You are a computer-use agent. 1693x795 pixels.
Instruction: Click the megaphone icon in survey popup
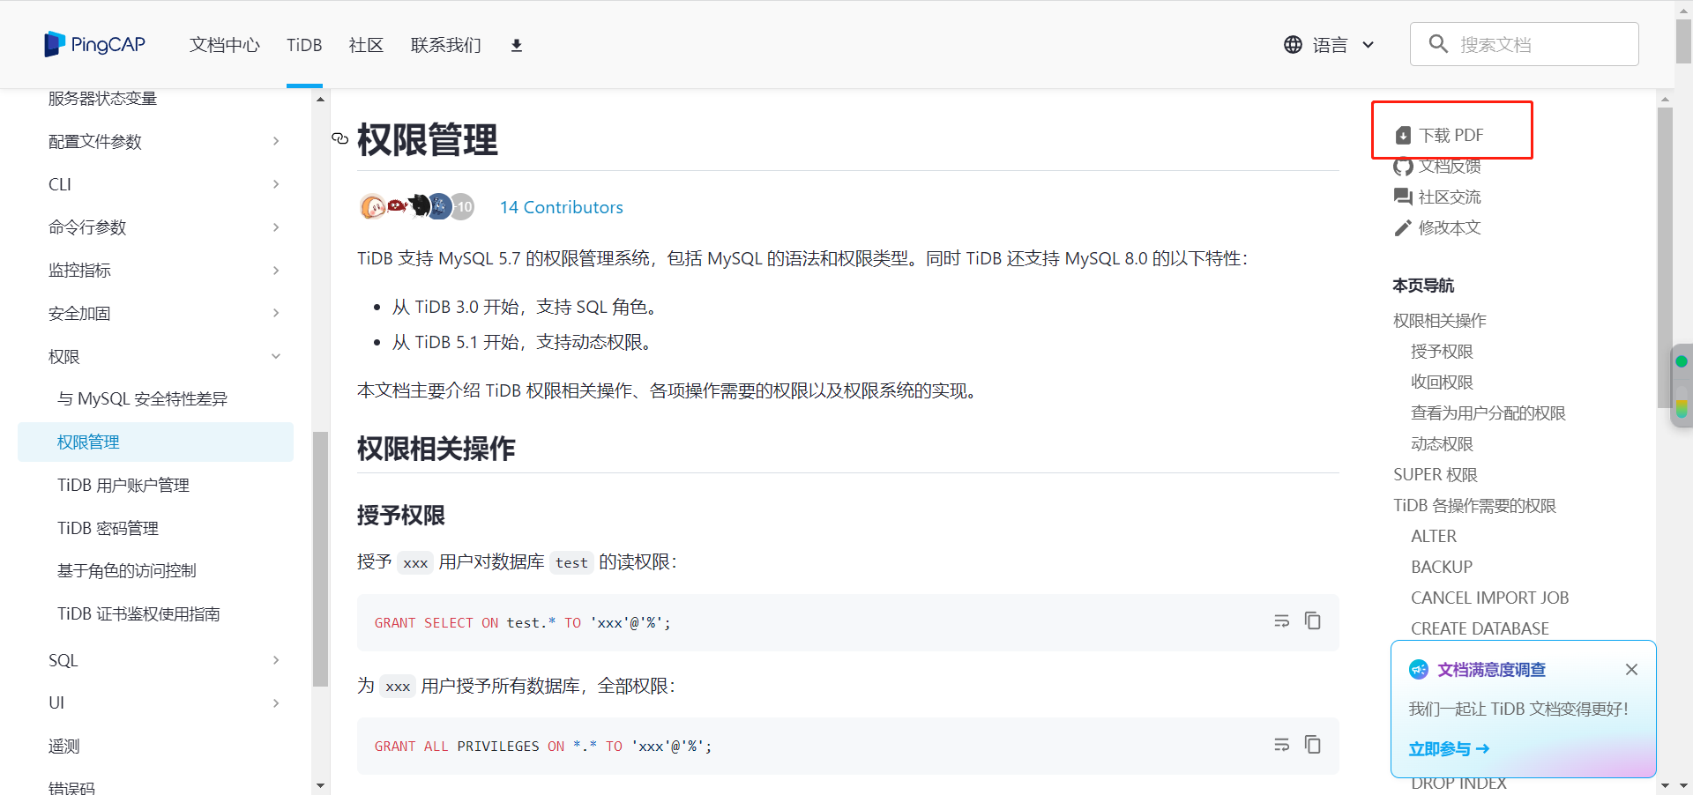tap(1419, 670)
